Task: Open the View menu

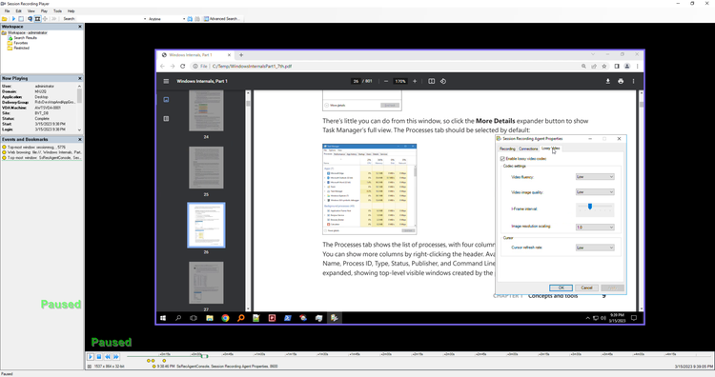Action: pyautogui.click(x=31, y=10)
